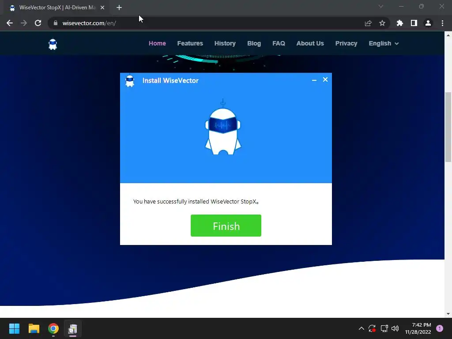Select the installer app in the taskbar

(x=73, y=328)
